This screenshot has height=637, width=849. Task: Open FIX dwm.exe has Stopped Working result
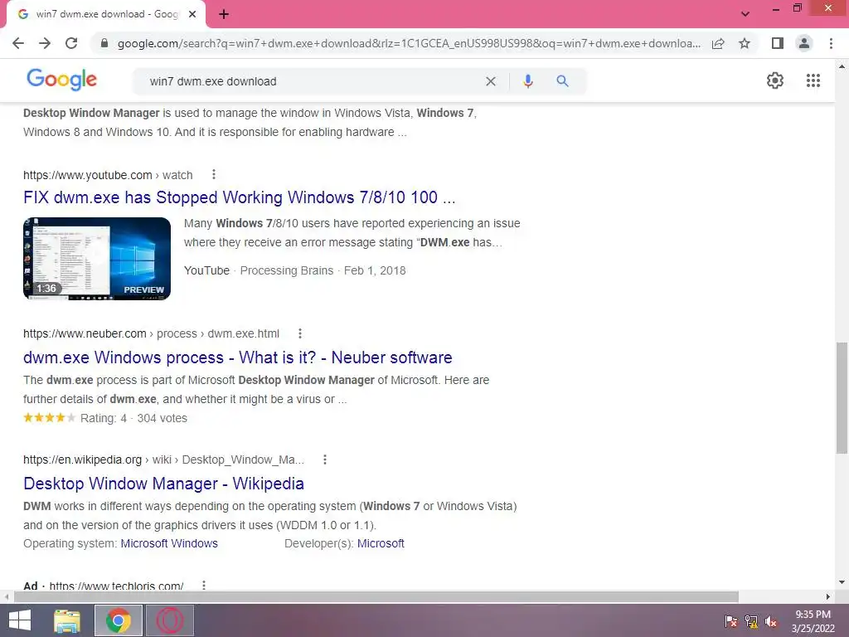240,197
